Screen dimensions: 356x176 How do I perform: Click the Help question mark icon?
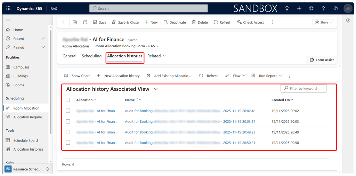[x=323, y=8]
